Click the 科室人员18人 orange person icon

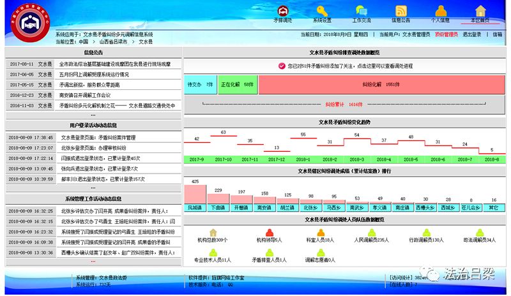click(320, 232)
